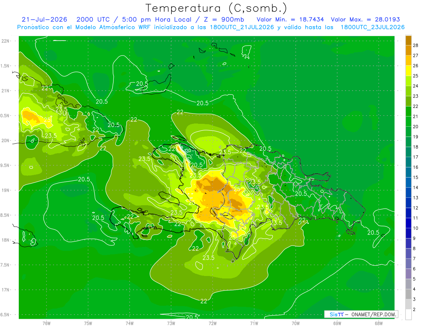Click the '70W' longitude axis label
This screenshot has height=328, width=425.
coord(296,323)
